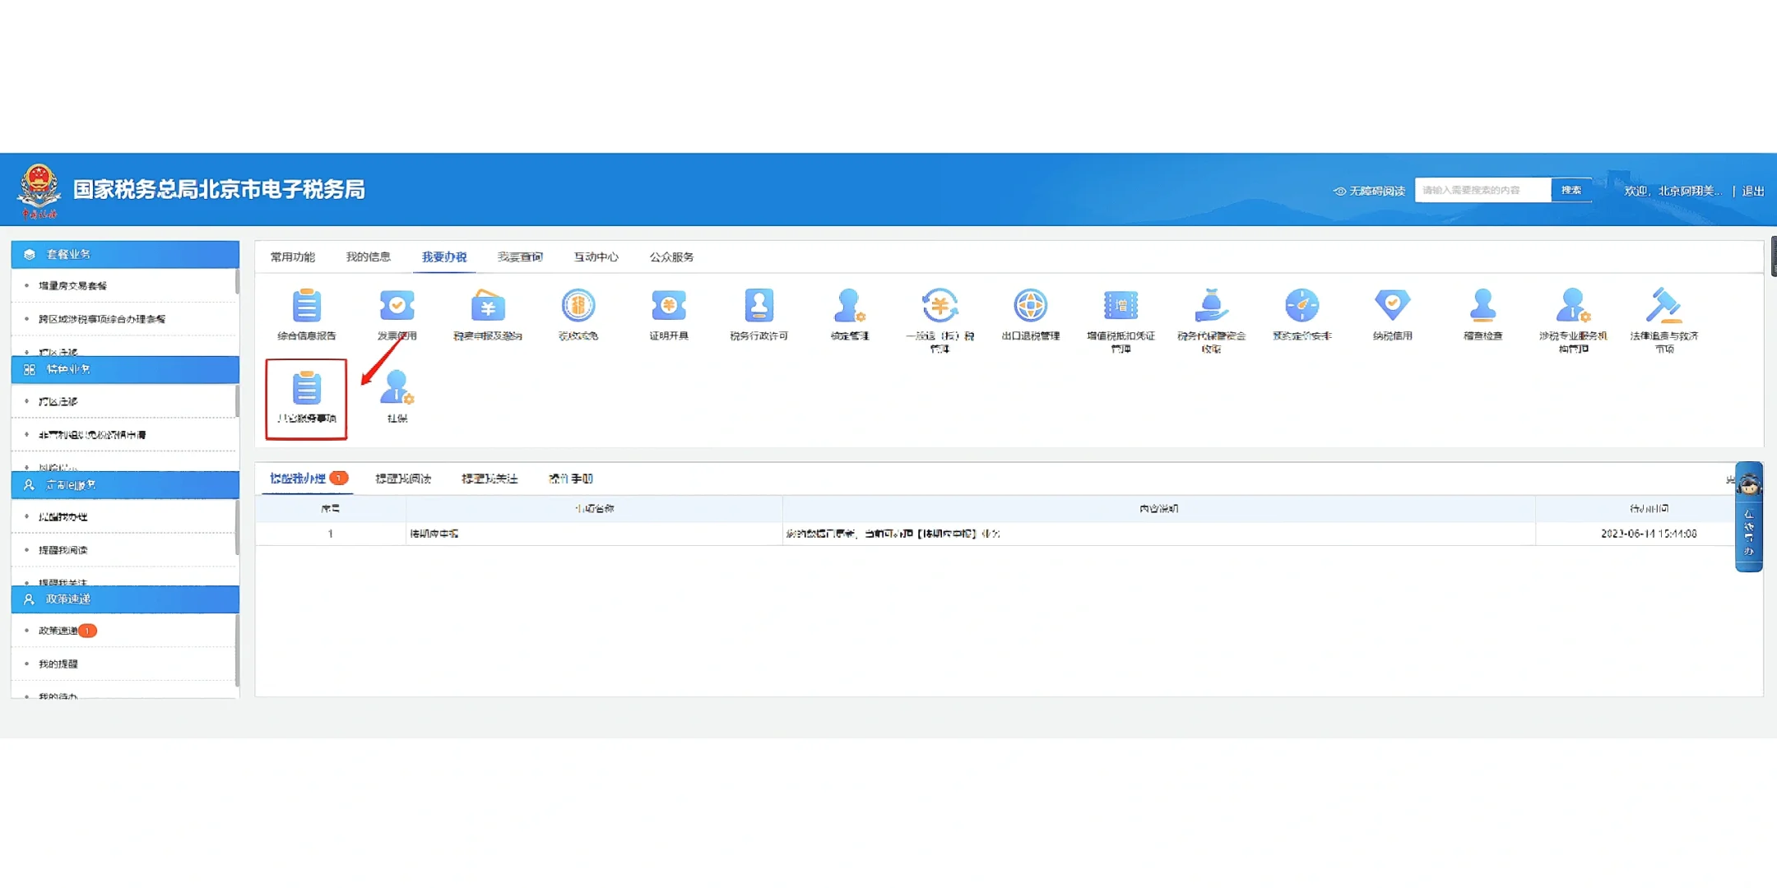Switch to 我要查询 tab
Viewport: 1777px width, 888px height.
click(x=520, y=257)
